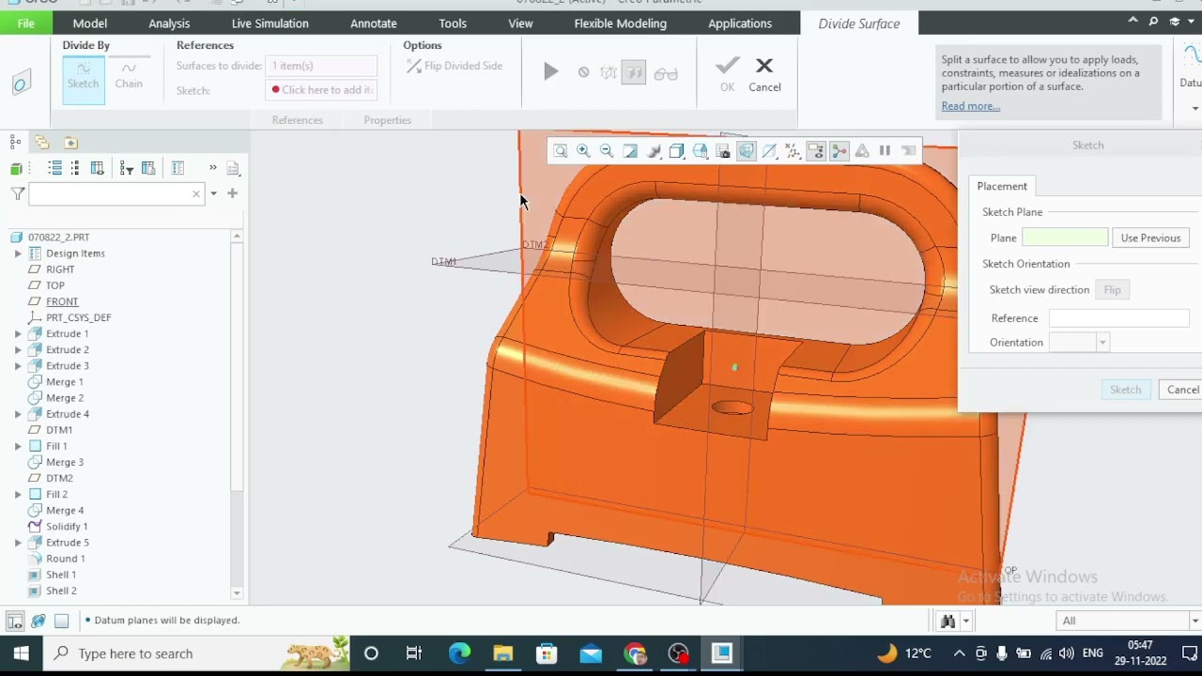
Task: Open the search options dropdown arrow
Action: tap(213, 193)
